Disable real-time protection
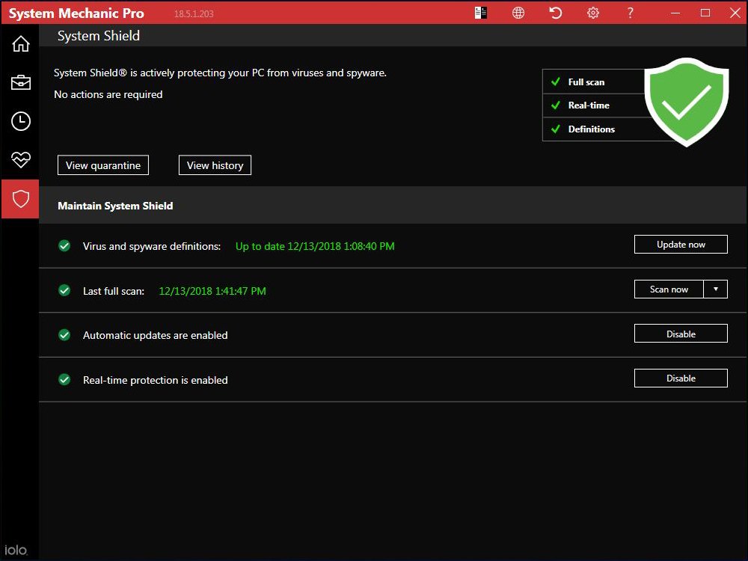Screen dimensions: 748x561 click(681, 378)
